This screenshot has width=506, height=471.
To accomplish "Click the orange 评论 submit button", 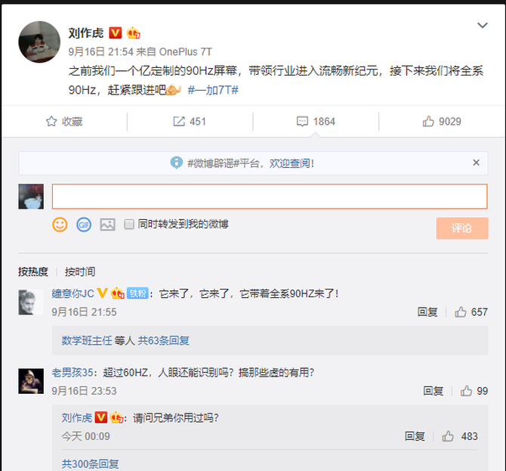I will pyautogui.click(x=462, y=228).
